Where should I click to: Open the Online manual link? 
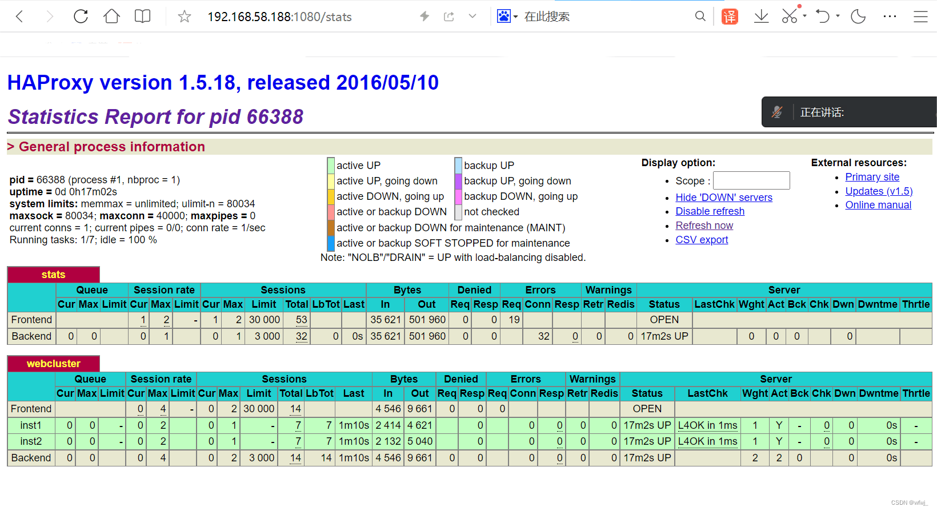tap(878, 205)
